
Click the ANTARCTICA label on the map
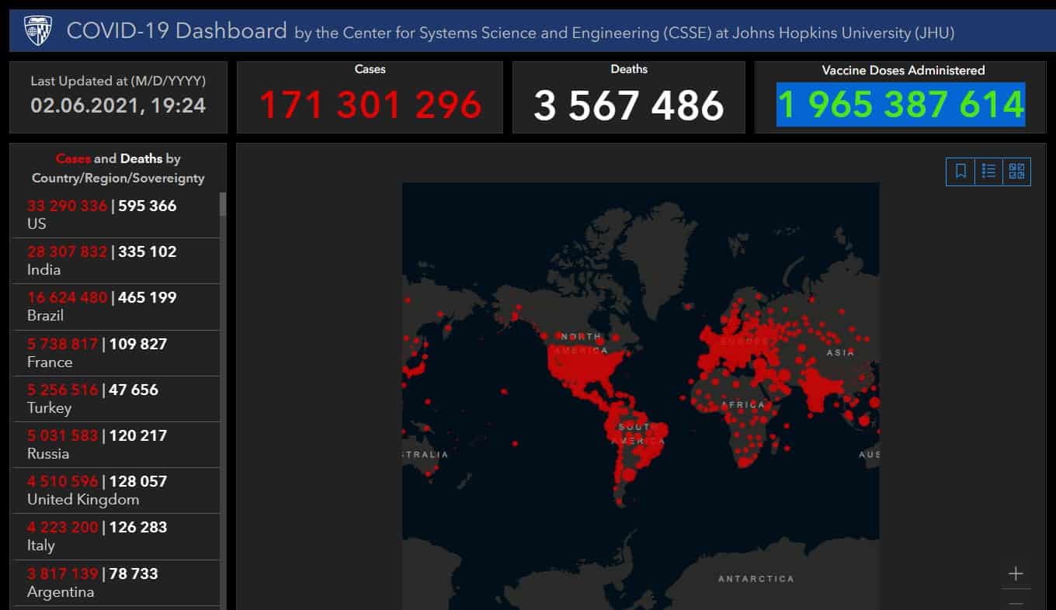tap(756, 578)
